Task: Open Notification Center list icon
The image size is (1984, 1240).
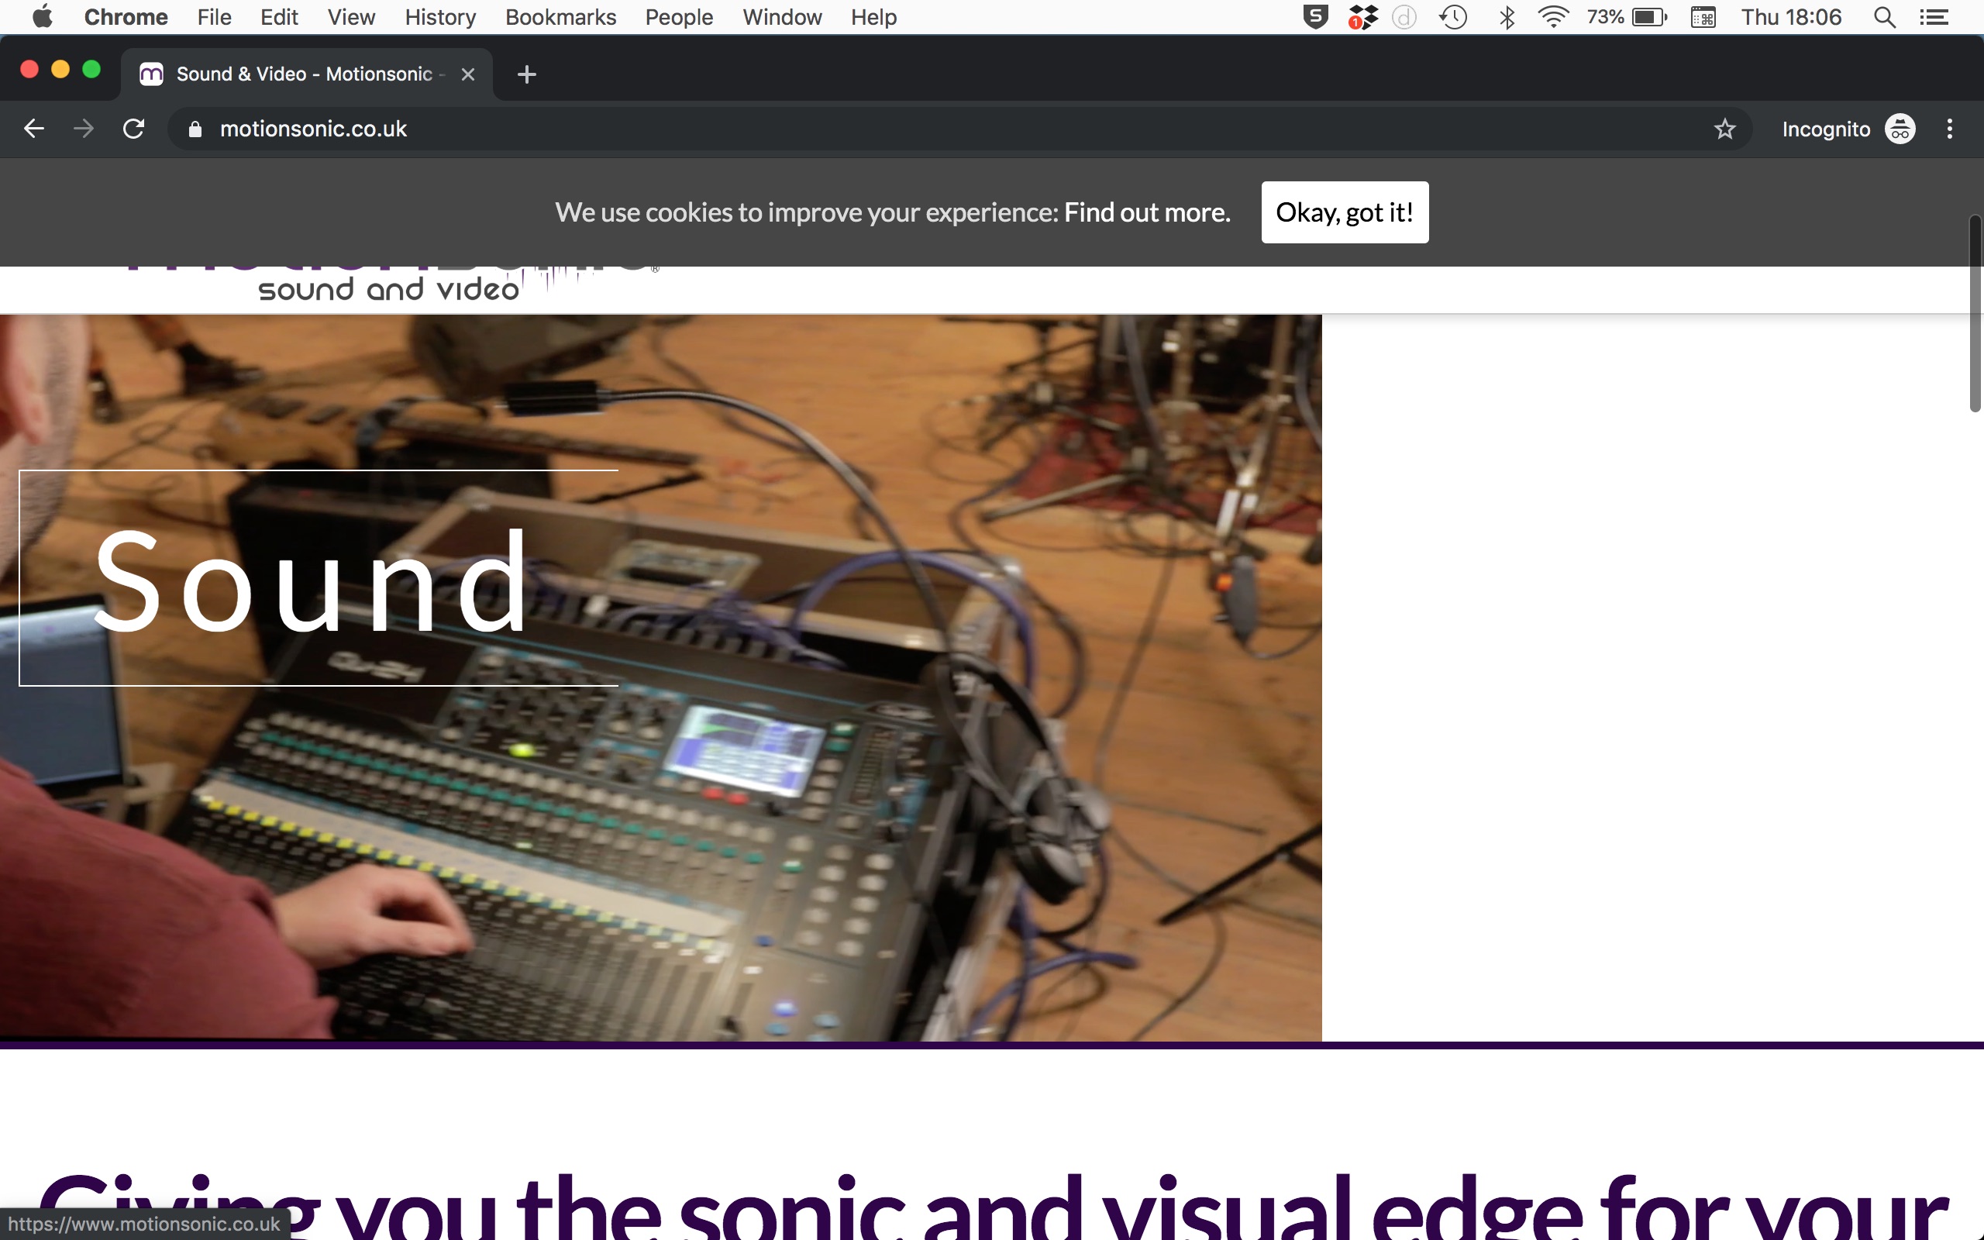Action: pyautogui.click(x=1935, y=17)
